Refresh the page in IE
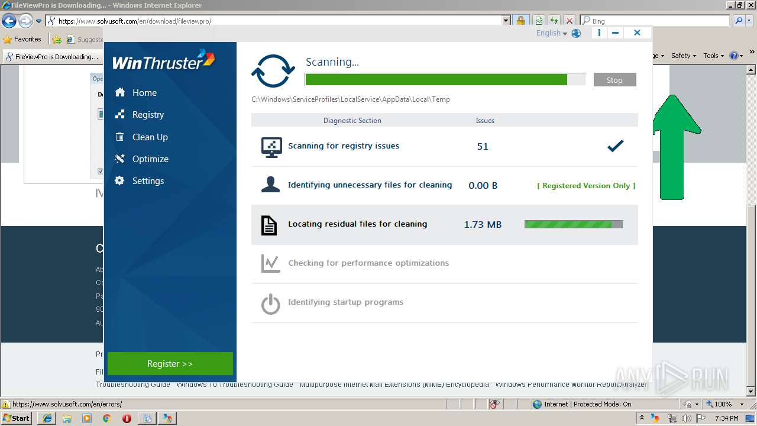 point(554,21)
